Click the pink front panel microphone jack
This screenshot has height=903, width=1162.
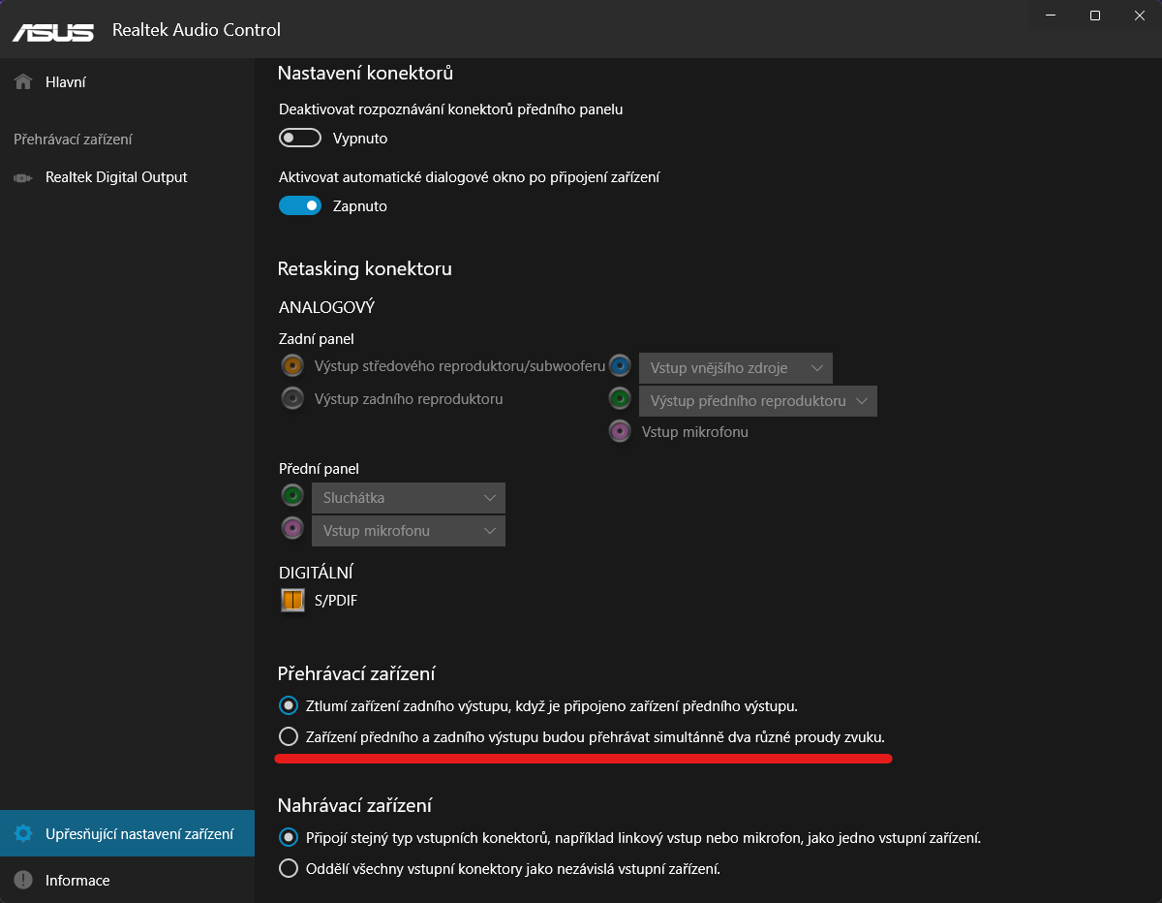tap(292, 529)
